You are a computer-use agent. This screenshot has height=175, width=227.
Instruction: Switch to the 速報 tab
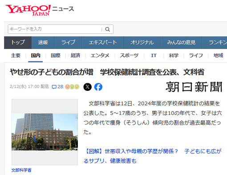(x=43, y=43)
